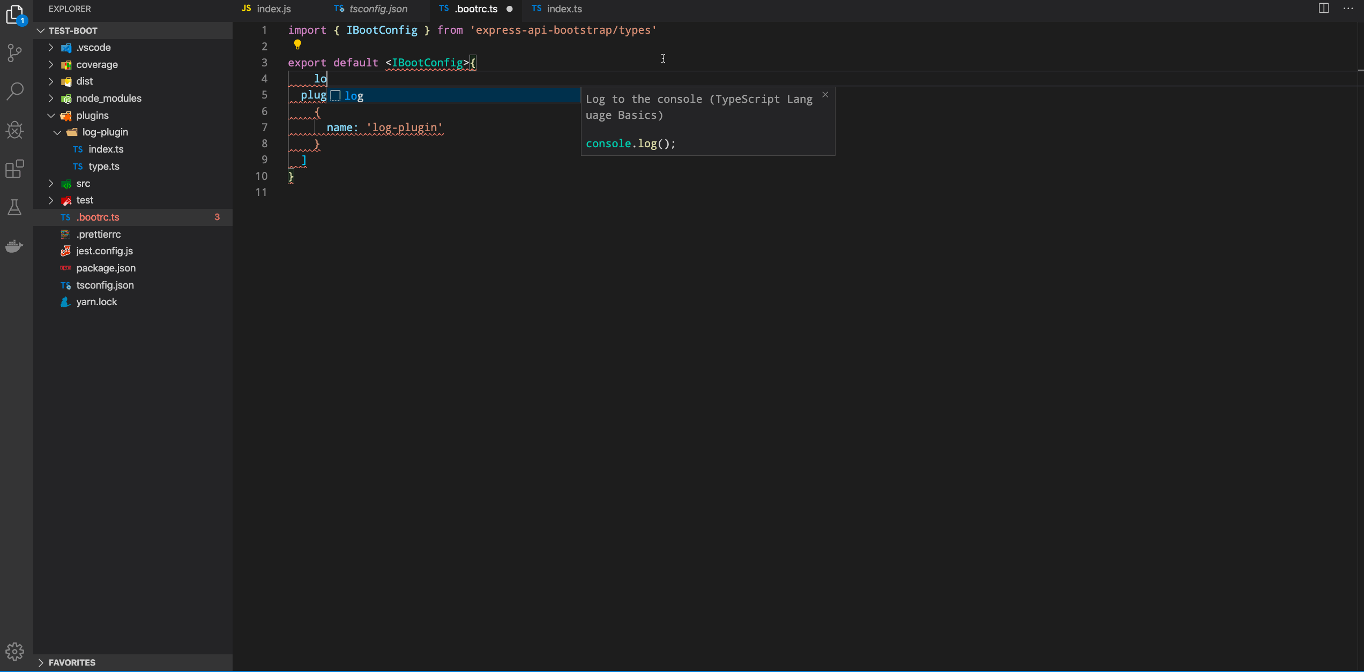Image resolution: width=1364 pixels, height=672 pixels.
Task: Open index.ts in log-plugin folder
Action: (133, 149)
